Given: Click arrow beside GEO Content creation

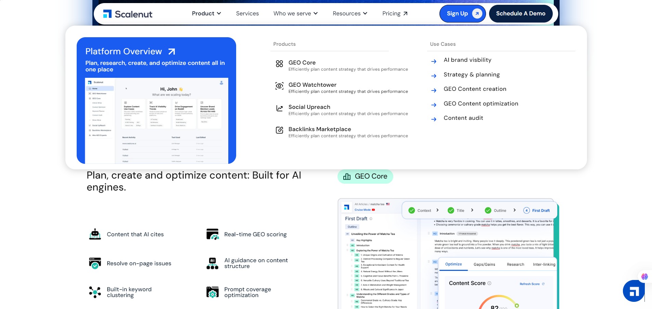Looking at the screenshot, I should click(434, 90).
